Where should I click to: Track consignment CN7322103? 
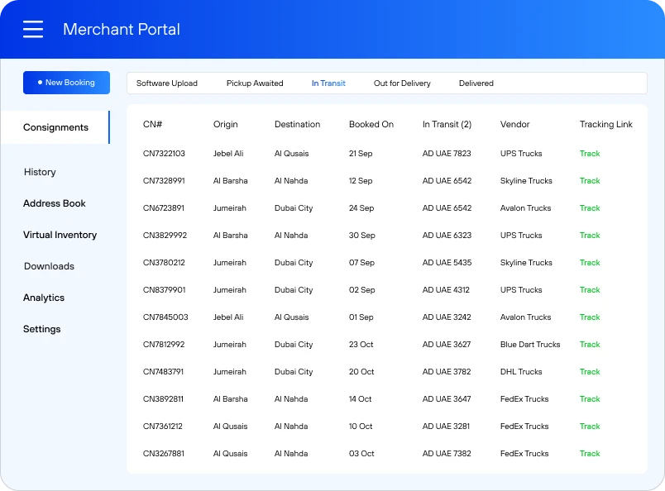(x=590, y=154)
